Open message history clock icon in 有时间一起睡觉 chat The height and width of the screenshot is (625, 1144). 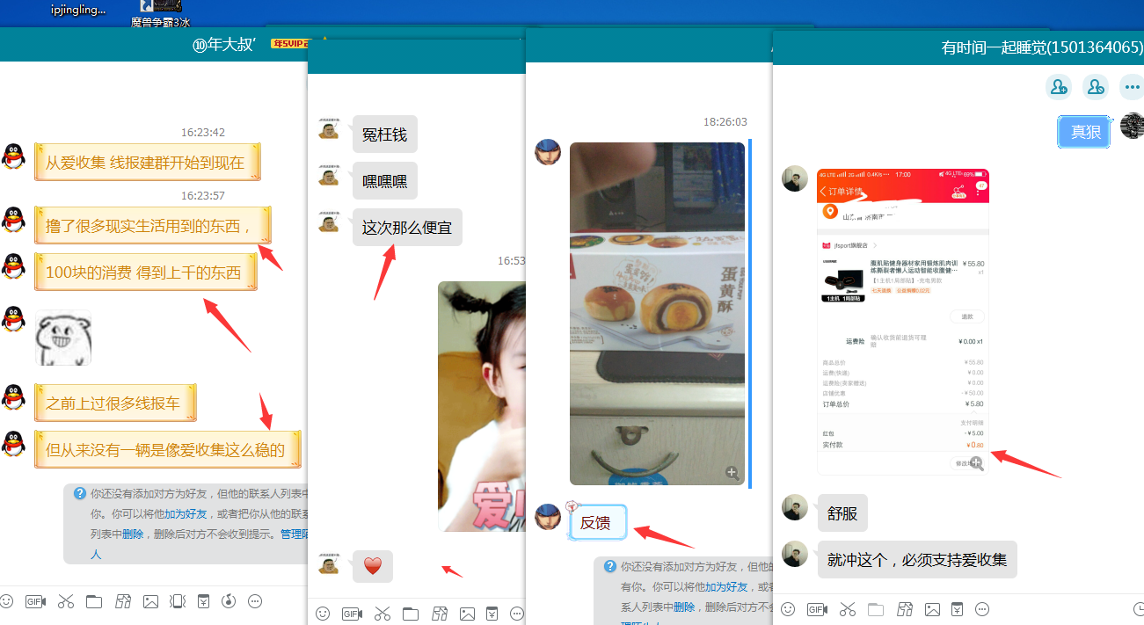point(1139,608)
